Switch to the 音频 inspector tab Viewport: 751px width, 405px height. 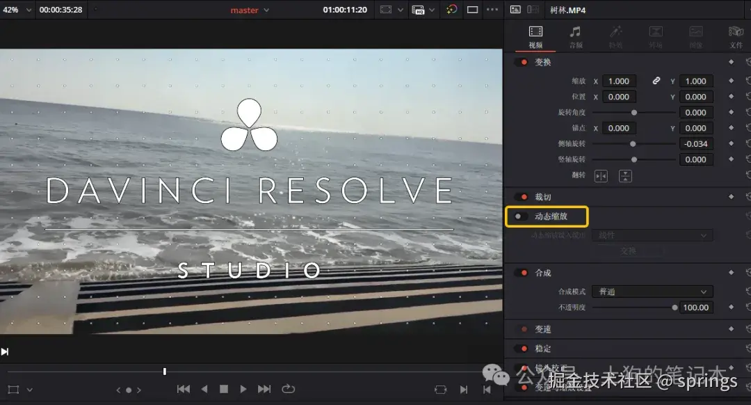(576, 38)
